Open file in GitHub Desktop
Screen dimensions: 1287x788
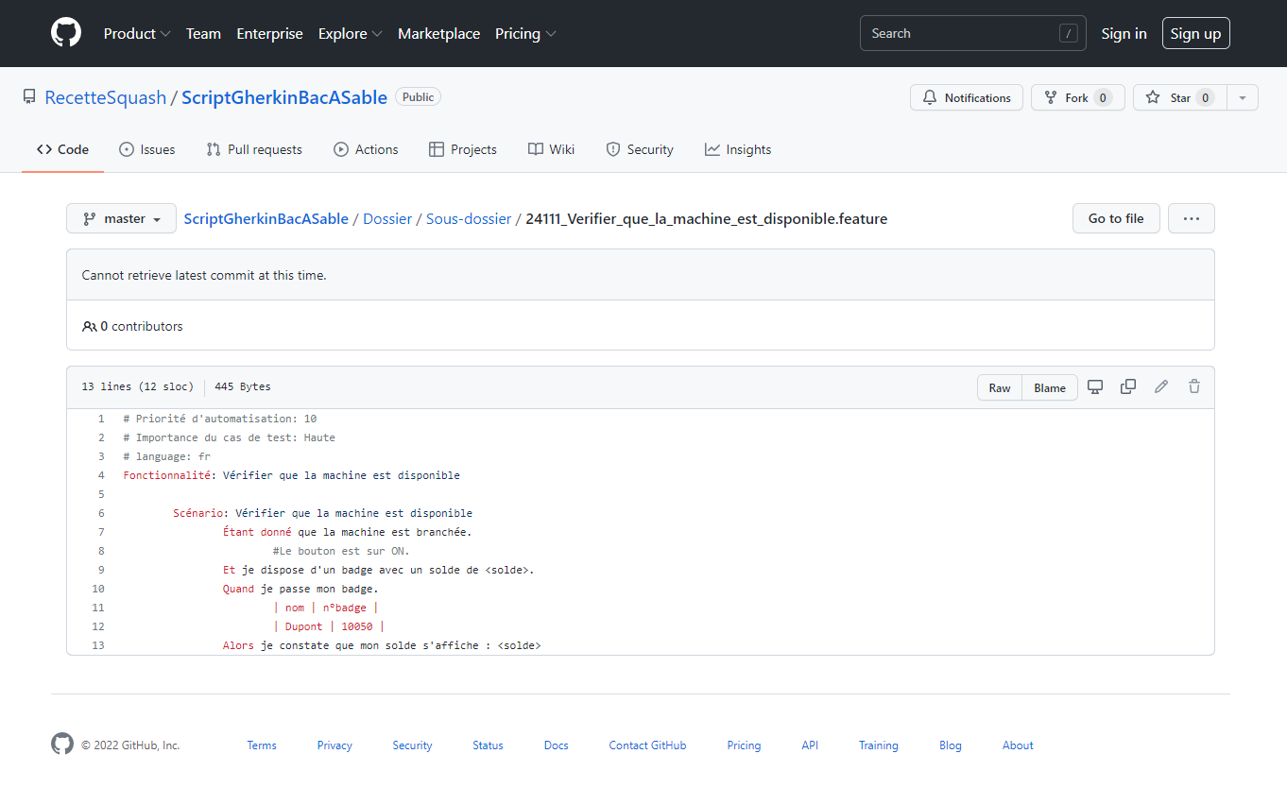pos(1095,386)
